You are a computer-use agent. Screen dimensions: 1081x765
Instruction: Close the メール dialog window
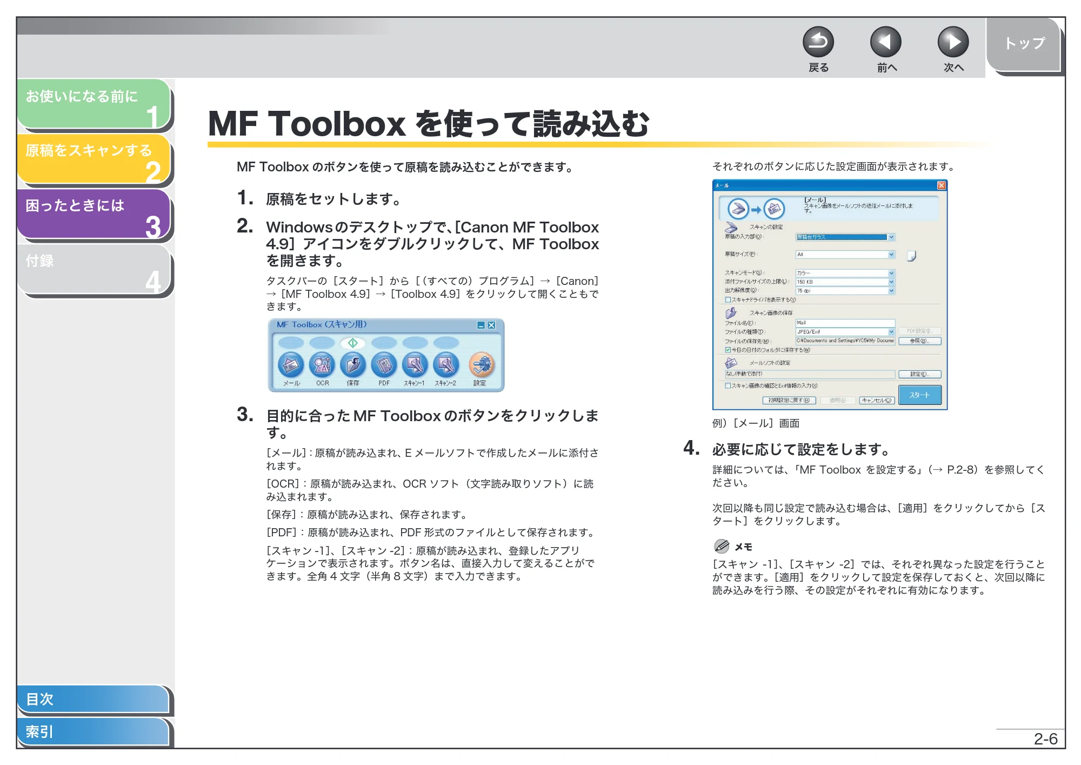click(942, 185)
